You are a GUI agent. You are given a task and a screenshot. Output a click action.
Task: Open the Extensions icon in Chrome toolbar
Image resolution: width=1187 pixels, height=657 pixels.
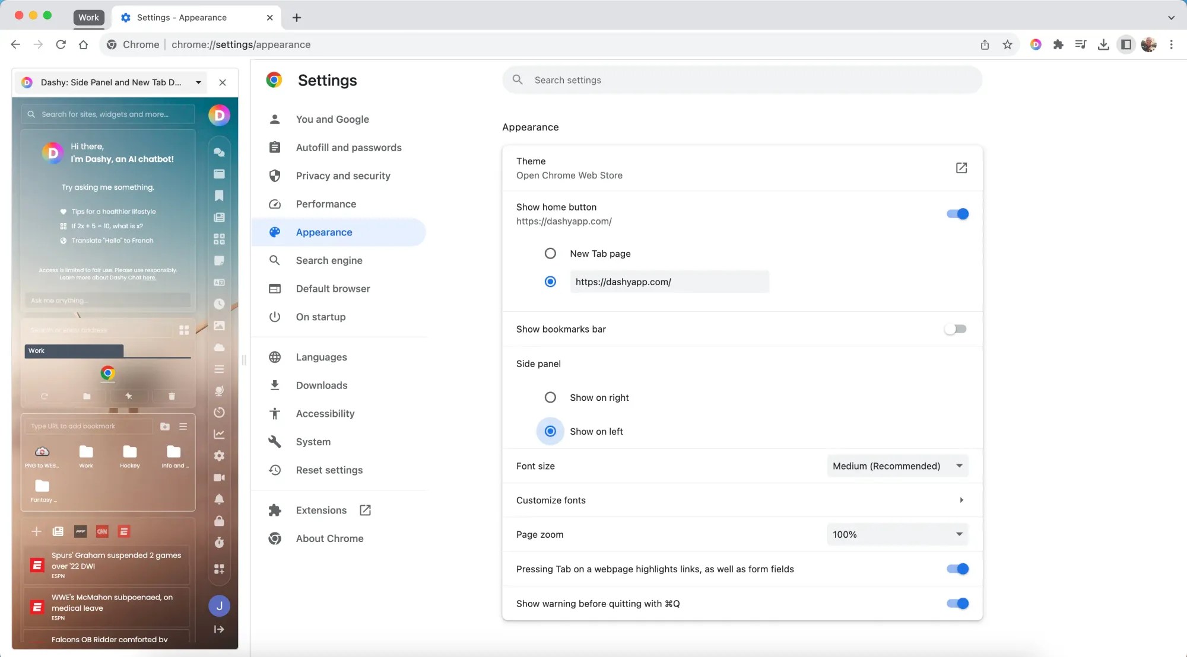(1058, 44)
